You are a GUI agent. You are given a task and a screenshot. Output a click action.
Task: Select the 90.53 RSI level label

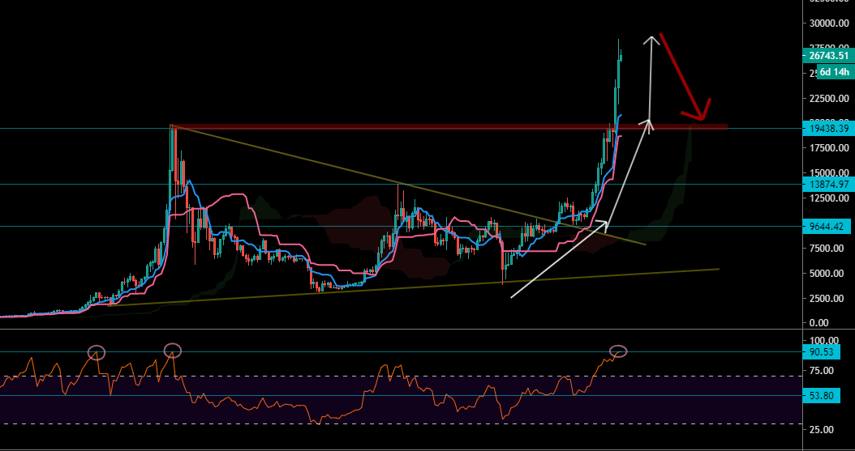(821, 352)
